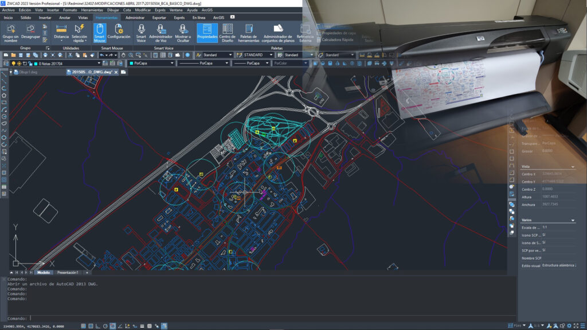Click the open folder icon in toolbar
The height and width of the screenshot is (330, 587).
click(13, 55)
